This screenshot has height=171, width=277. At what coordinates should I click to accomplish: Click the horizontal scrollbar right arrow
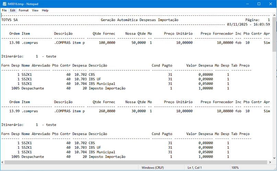pos(270,162)
